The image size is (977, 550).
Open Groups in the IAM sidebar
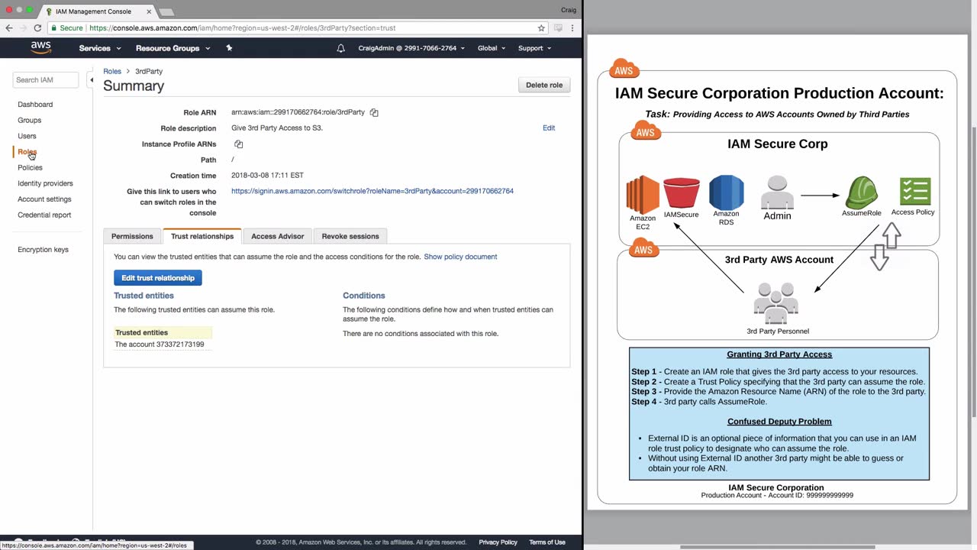pos(30,120)
